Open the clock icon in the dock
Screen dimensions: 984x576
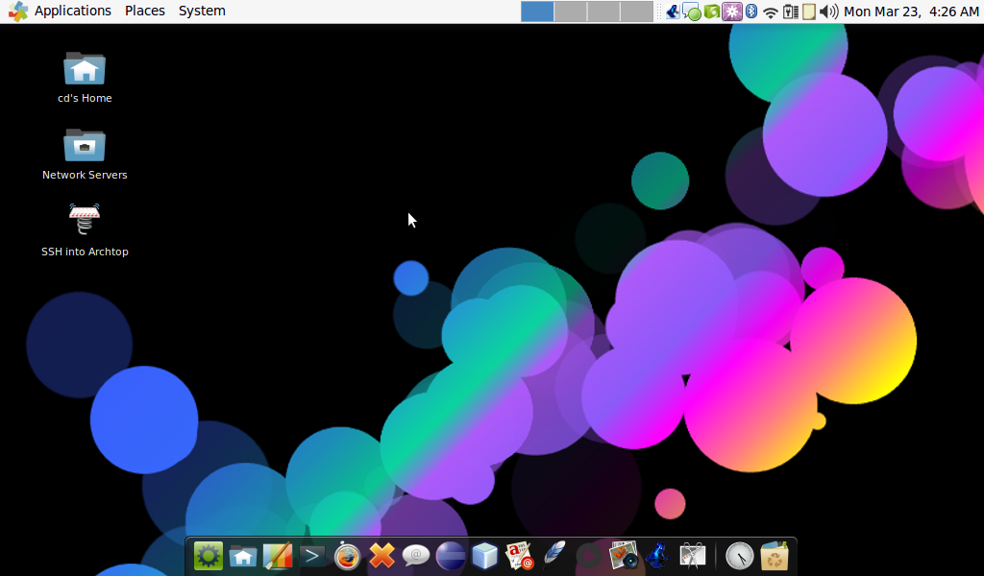[739, 556]
